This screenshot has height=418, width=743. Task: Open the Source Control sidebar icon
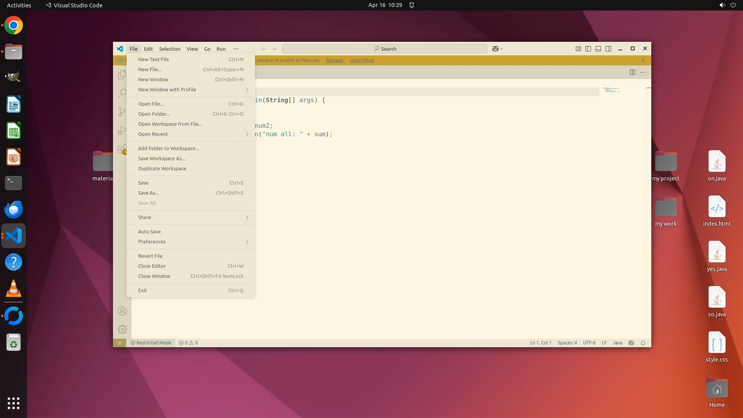click(x=122, y=112)
